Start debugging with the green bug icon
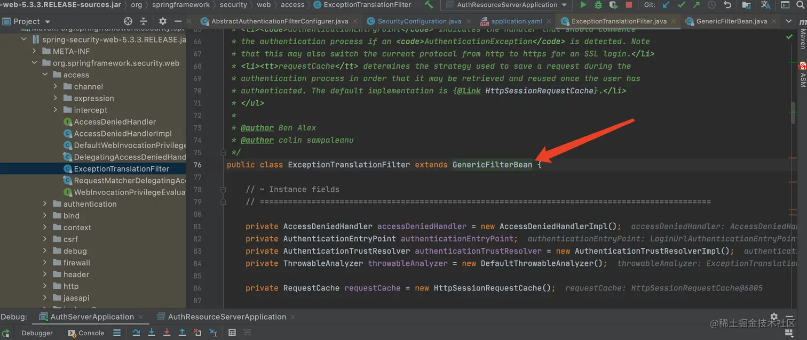Screen dimensions: 807x340 point(599,5)
